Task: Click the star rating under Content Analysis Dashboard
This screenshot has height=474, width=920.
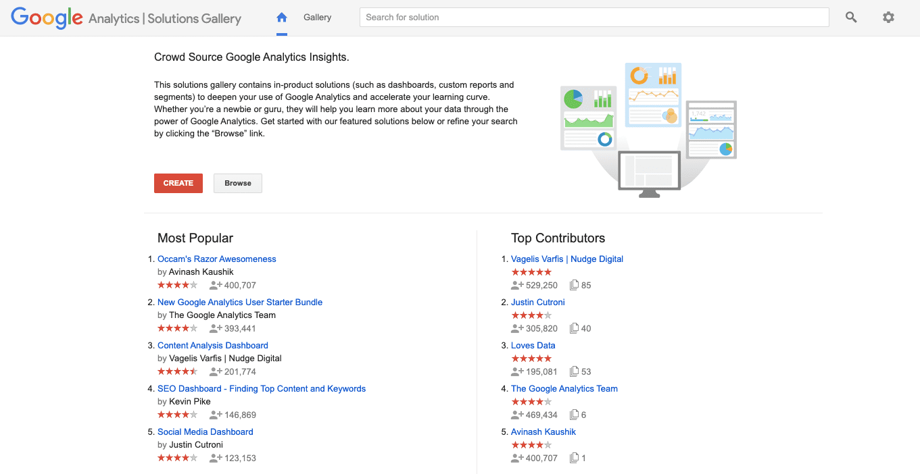Action: click(x=178, y=371)
